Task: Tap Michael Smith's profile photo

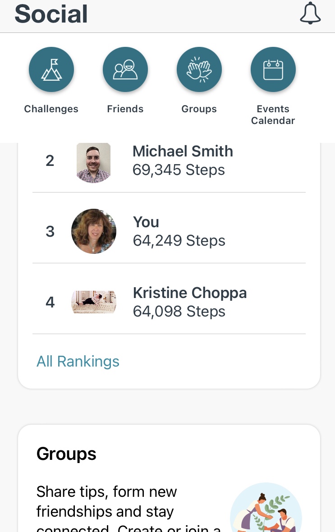Action: (x=93, y=162)
